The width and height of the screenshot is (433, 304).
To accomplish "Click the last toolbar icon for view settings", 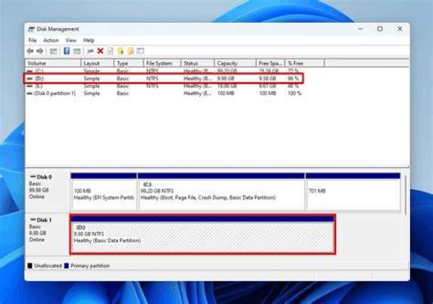I will coord(141,50).
